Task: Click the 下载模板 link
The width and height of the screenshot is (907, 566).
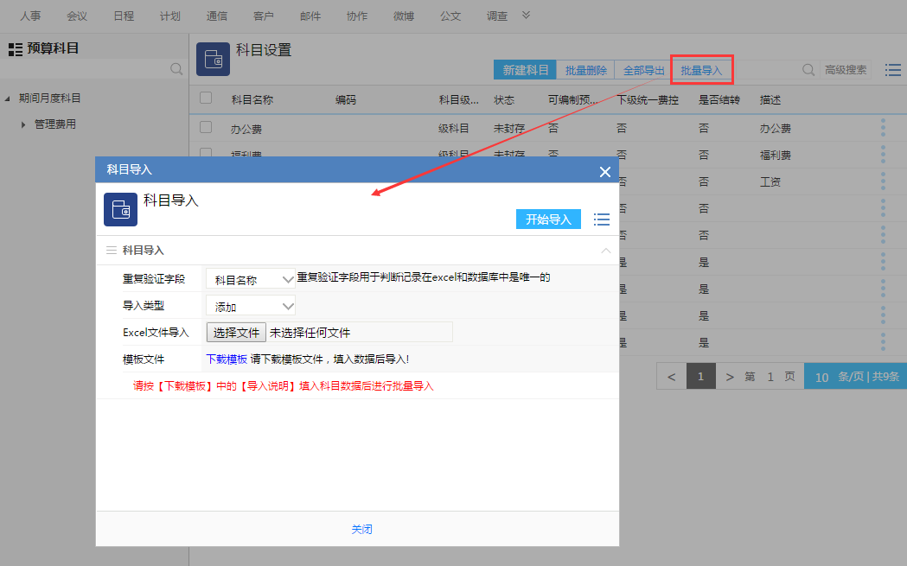Action: click(227, 359)
